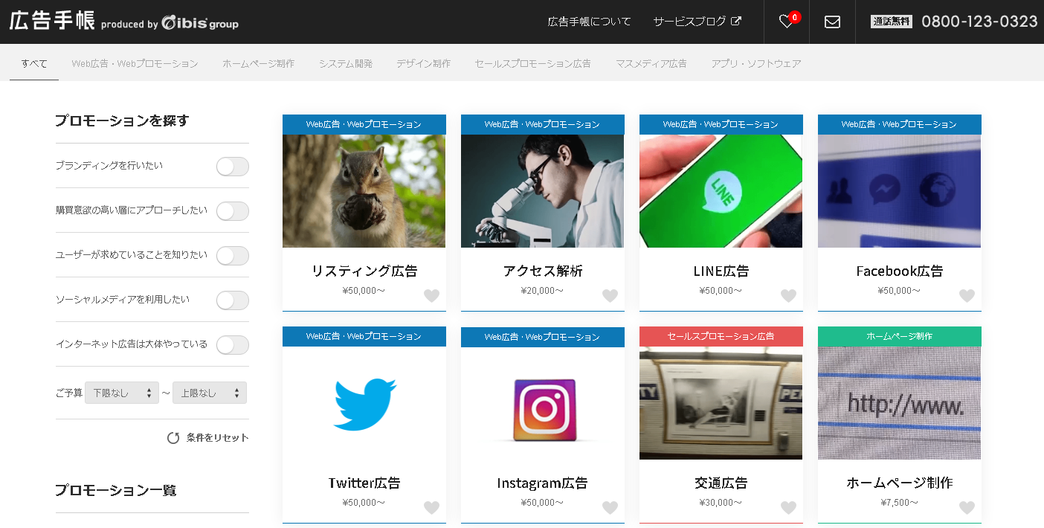
Task: Click ¥20,000〜 price under アクセス解析
Action: (x=543, y=291)
